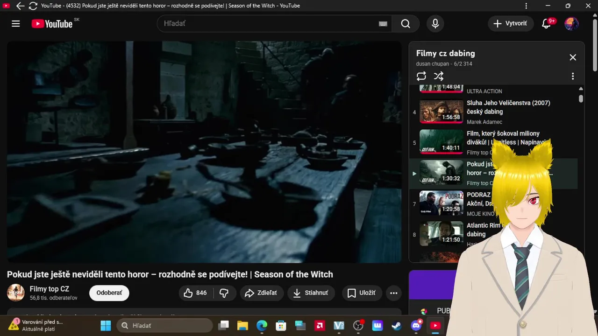Go back with the browser arrow
Screen dimensions: 598x336
coord(20,6)
